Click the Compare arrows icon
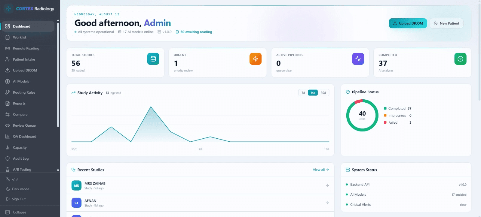The width and height of the screenshot is (481, 217). (8, 114)
